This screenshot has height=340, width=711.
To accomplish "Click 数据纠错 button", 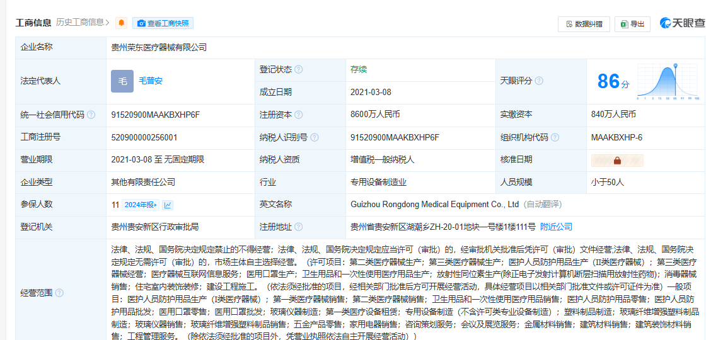I will tap(584, 24).
